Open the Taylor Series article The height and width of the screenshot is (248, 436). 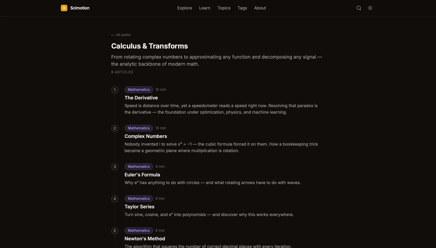(x=140, y=207)
